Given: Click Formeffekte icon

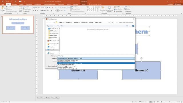Looking at the screenshot, I should (115, 11).
